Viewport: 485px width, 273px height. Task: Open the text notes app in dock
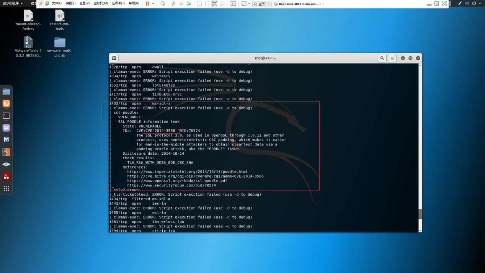[6, 128]
